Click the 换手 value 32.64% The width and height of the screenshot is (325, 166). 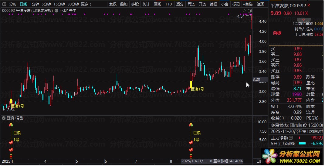coord(295,107)
